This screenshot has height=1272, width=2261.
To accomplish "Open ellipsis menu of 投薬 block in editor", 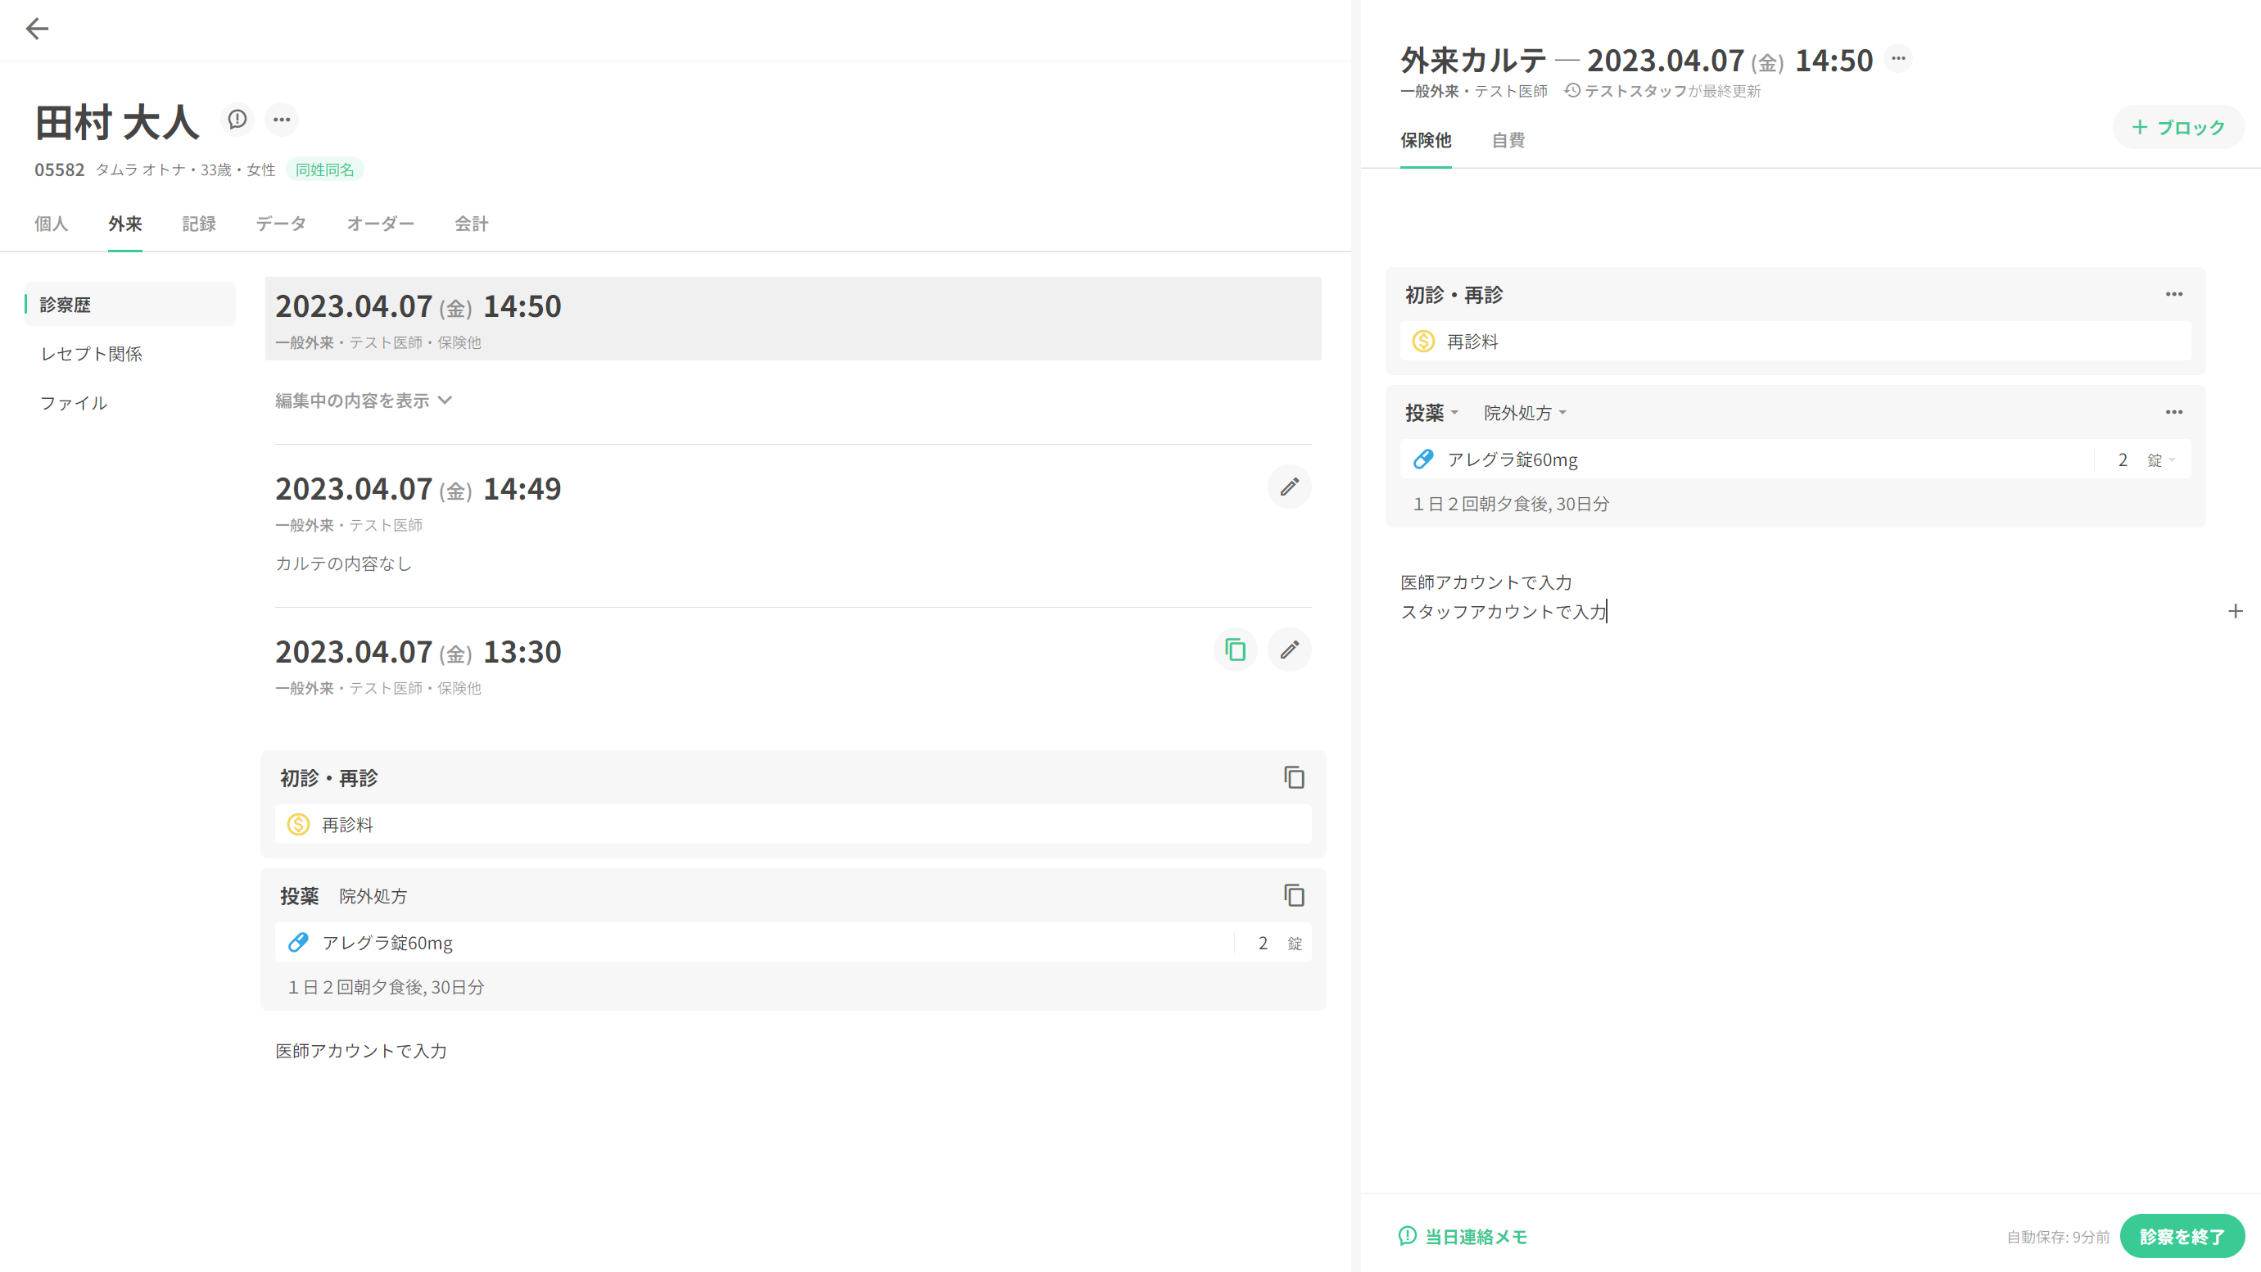I will coord(2173,412).
